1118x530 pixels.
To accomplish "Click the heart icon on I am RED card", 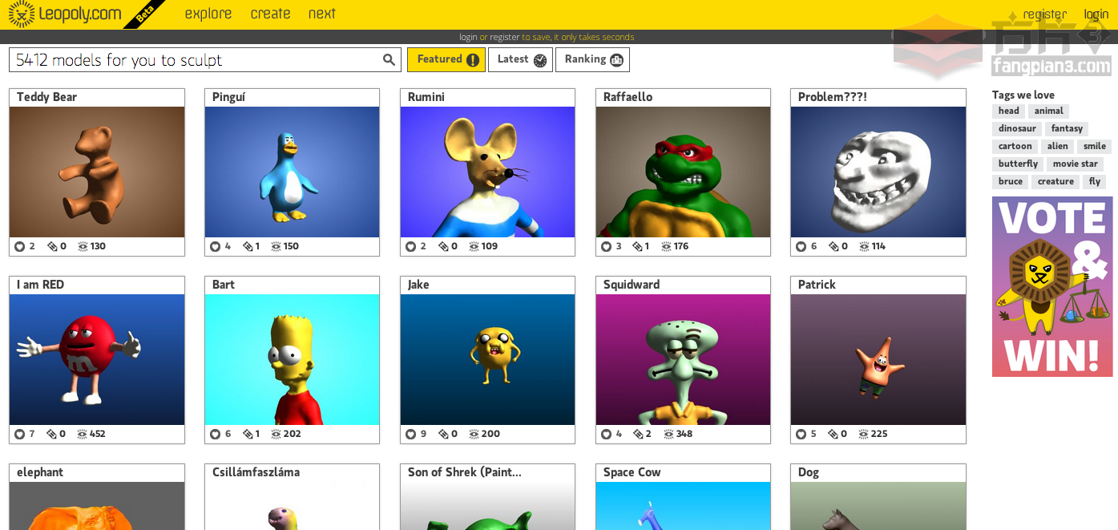I will [20, 435].
